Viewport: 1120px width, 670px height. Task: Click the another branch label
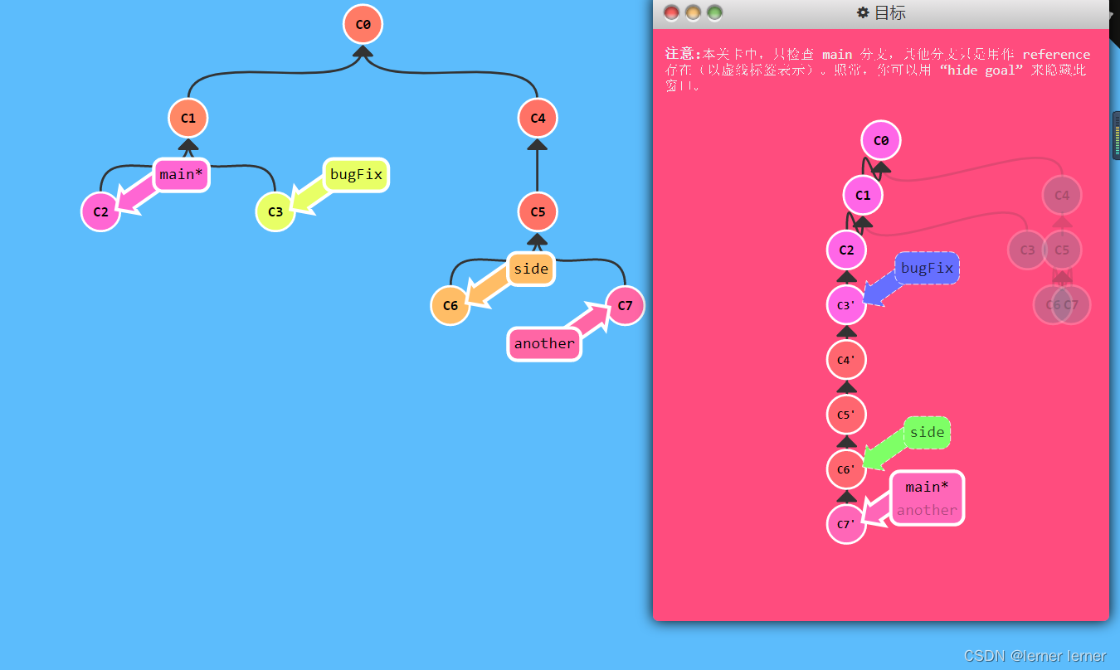tap(543, 343)
